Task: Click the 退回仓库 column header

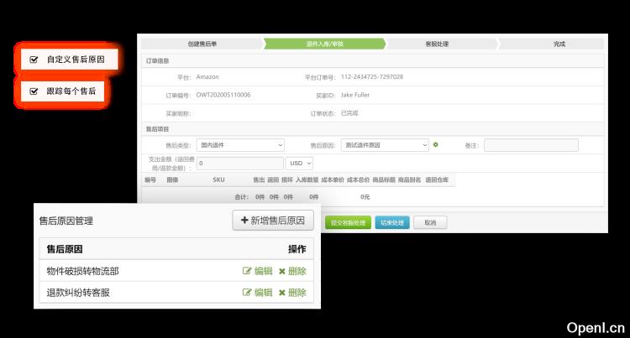Action: [437, 179]
